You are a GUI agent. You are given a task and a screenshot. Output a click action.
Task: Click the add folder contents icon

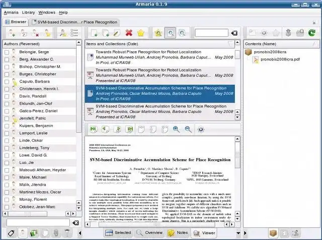pyautogui.click(x=300, y=33)
